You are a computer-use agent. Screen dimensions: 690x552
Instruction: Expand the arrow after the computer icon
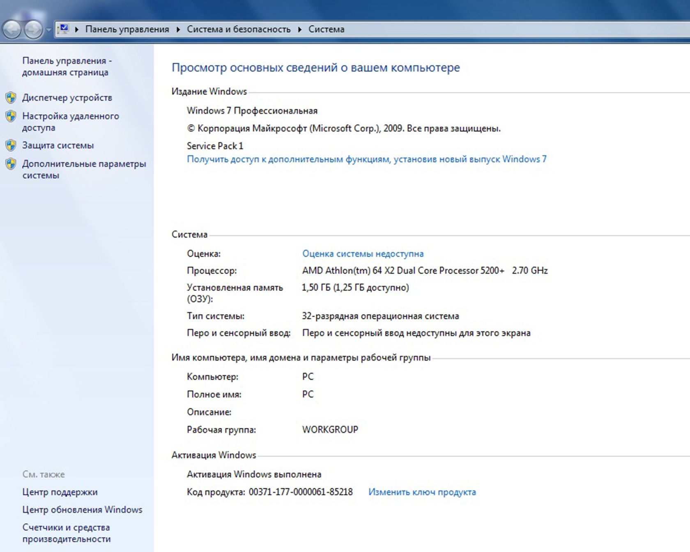[77, 29]
